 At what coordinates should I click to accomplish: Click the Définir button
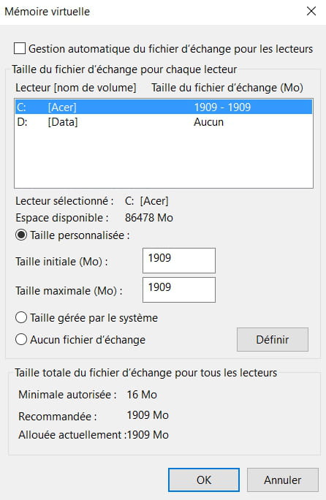tap(273, 339)
